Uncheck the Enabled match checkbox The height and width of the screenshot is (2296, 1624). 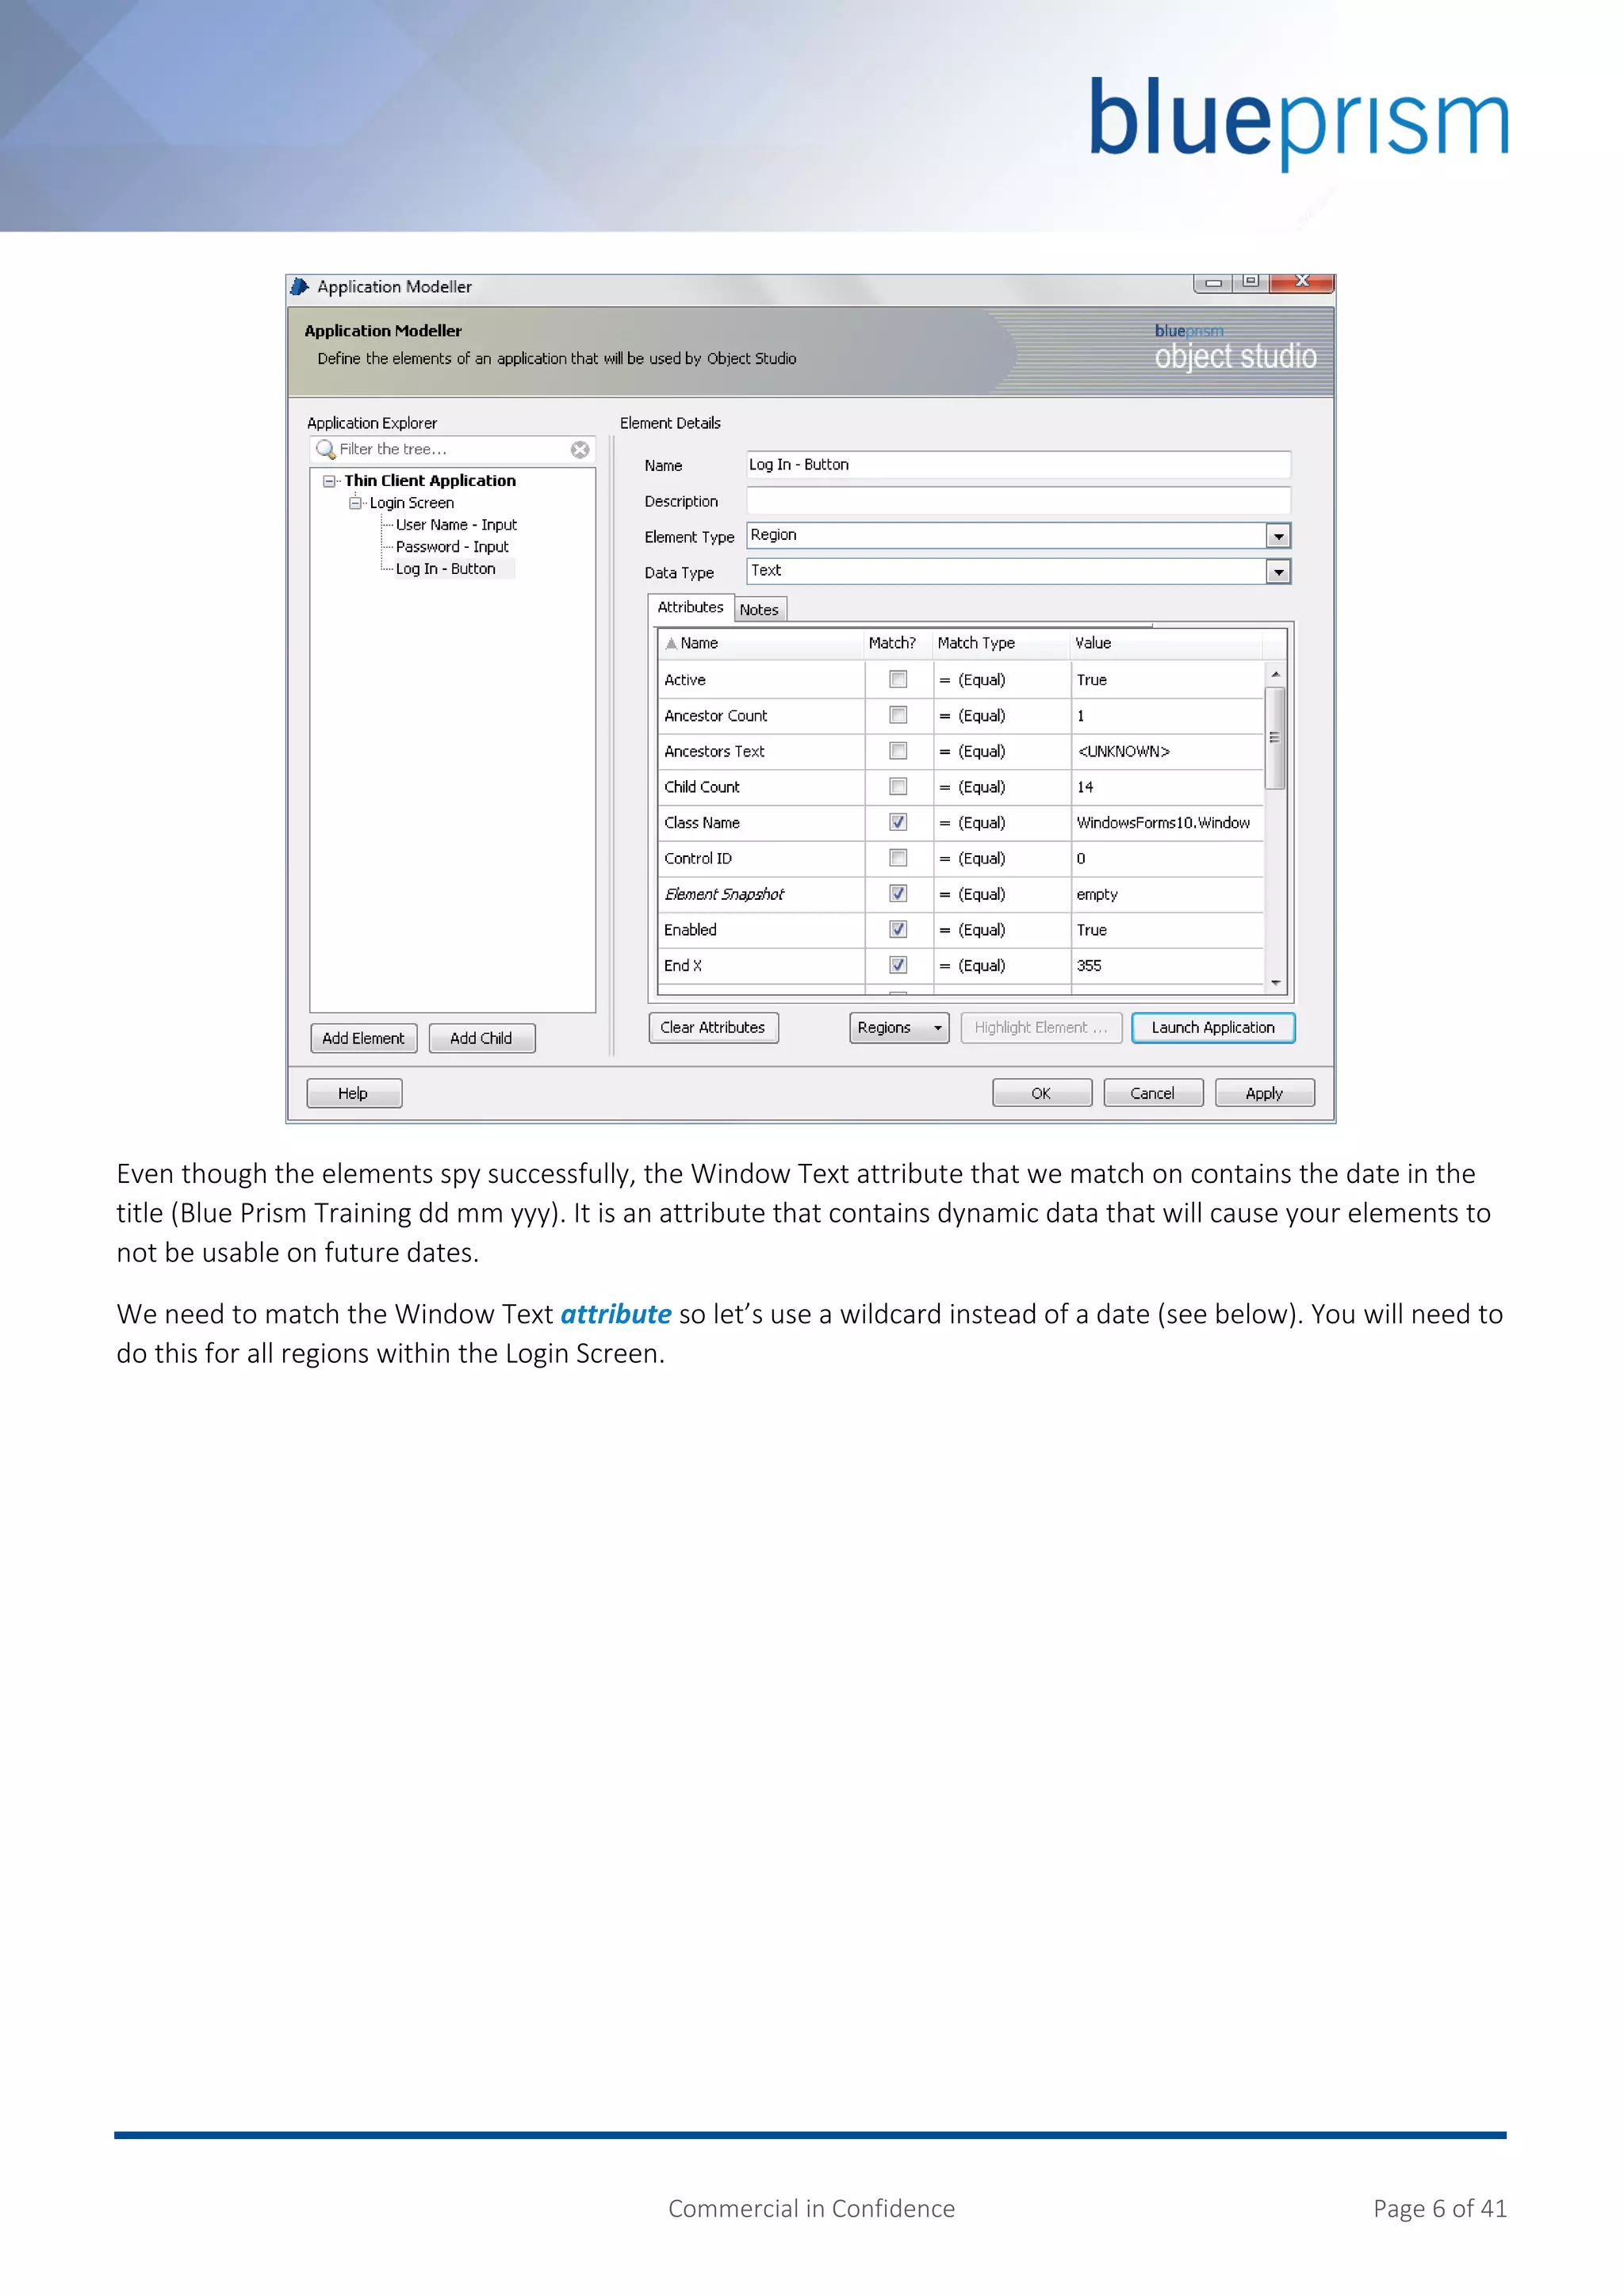coord(898,930)
